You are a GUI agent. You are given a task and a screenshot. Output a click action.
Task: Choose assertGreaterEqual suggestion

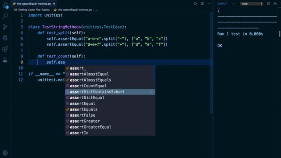tap(110, 127)
